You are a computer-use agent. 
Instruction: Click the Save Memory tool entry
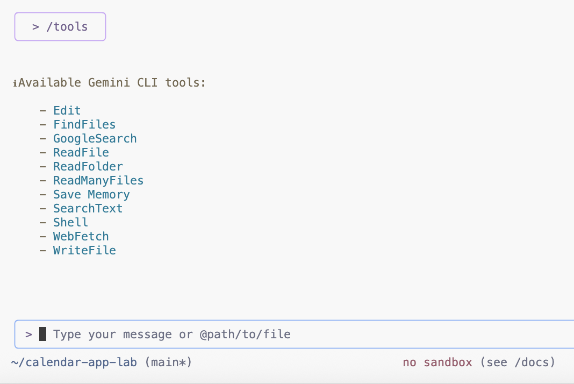click(x=91, y=195)
